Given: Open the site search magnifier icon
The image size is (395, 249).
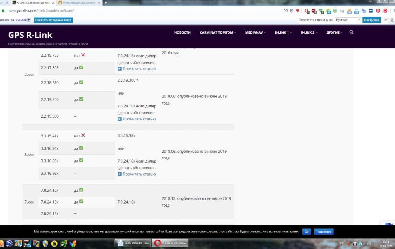Looking at the screenshot, I should 352,32.
